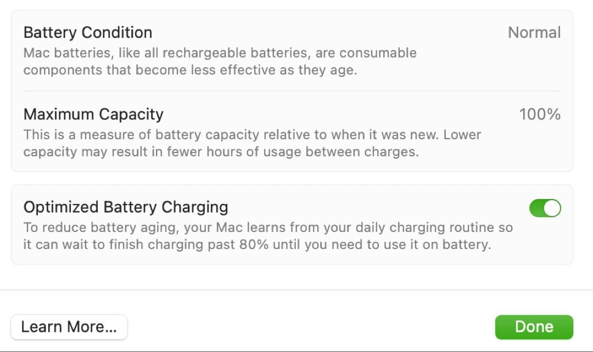Click the separator line above the Done button
Screen dimensions: 593x352
click(296, 289)
